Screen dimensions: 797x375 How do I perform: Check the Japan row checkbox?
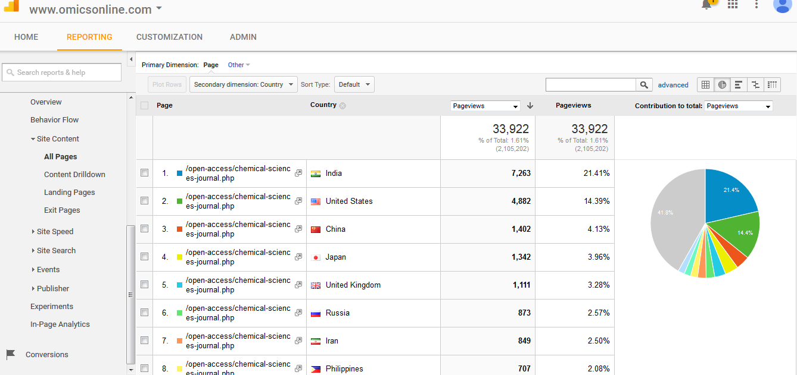[144, 257]
